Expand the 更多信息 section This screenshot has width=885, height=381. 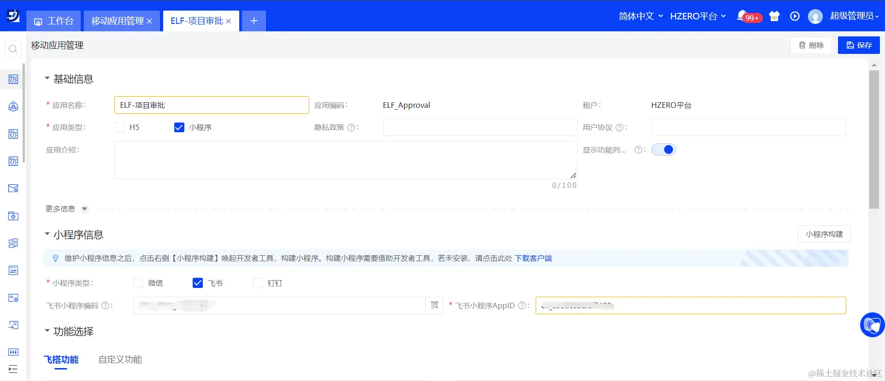pos(84,209)
